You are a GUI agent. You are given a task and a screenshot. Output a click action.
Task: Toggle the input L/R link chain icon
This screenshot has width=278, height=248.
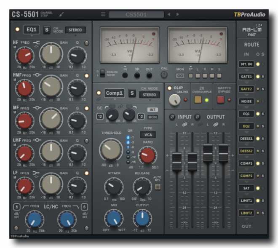pos(184,125)
